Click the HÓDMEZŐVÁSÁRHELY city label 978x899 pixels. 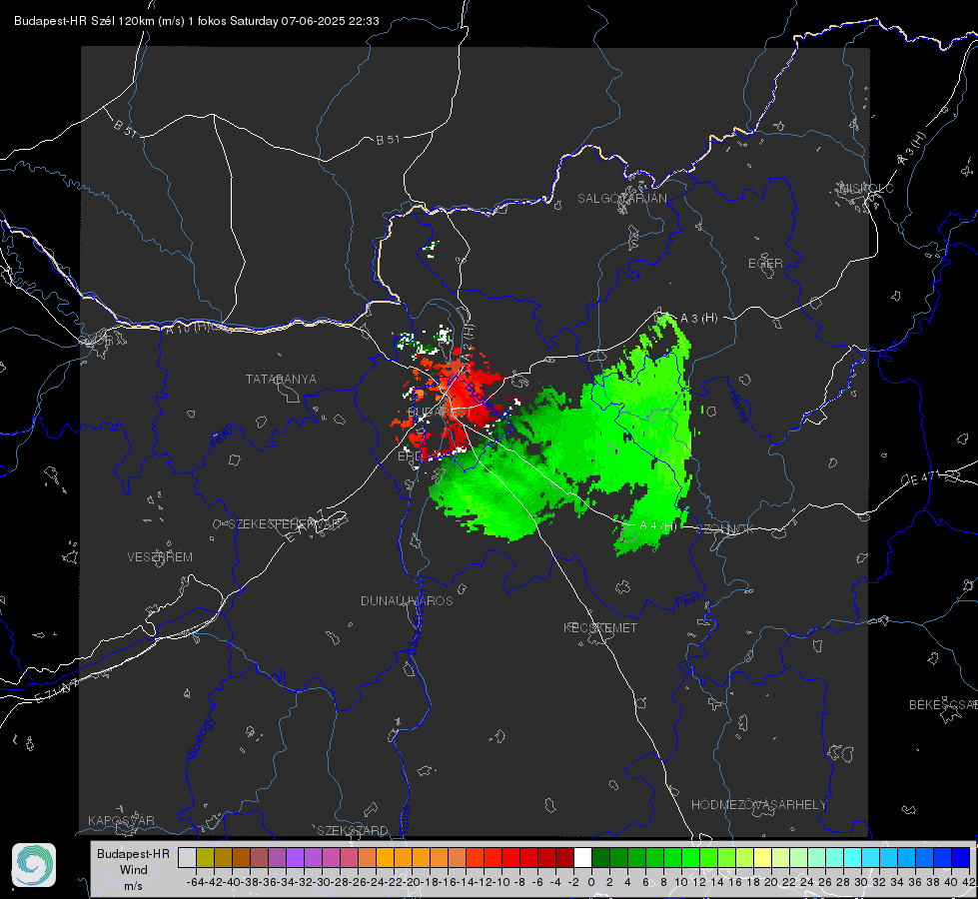(758, 805)
